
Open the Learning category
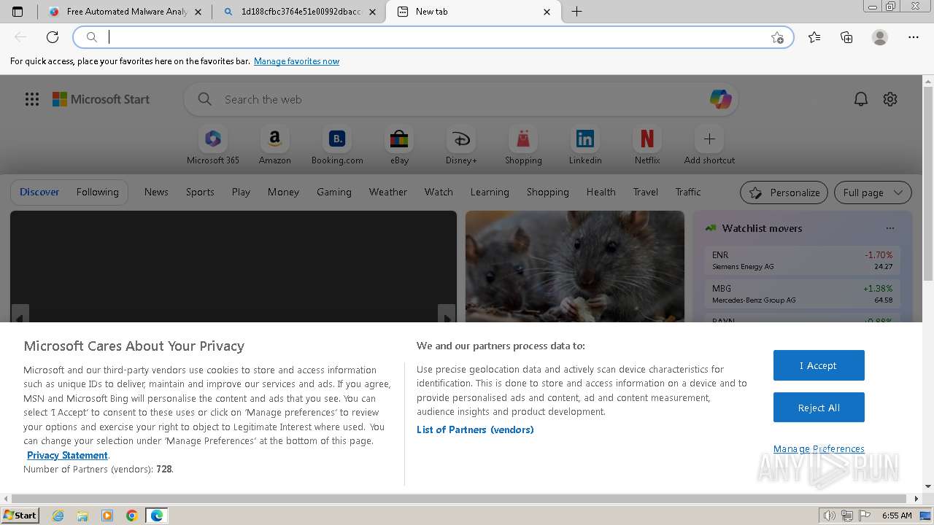(490, 192)
